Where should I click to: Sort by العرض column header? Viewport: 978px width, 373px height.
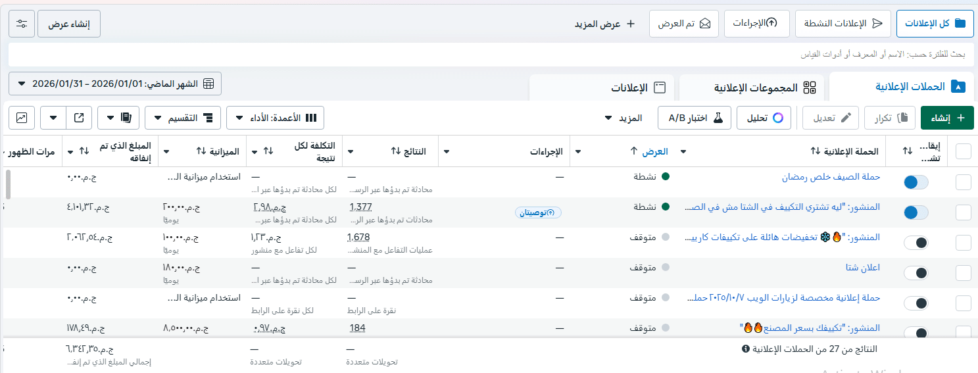[650, 152]
